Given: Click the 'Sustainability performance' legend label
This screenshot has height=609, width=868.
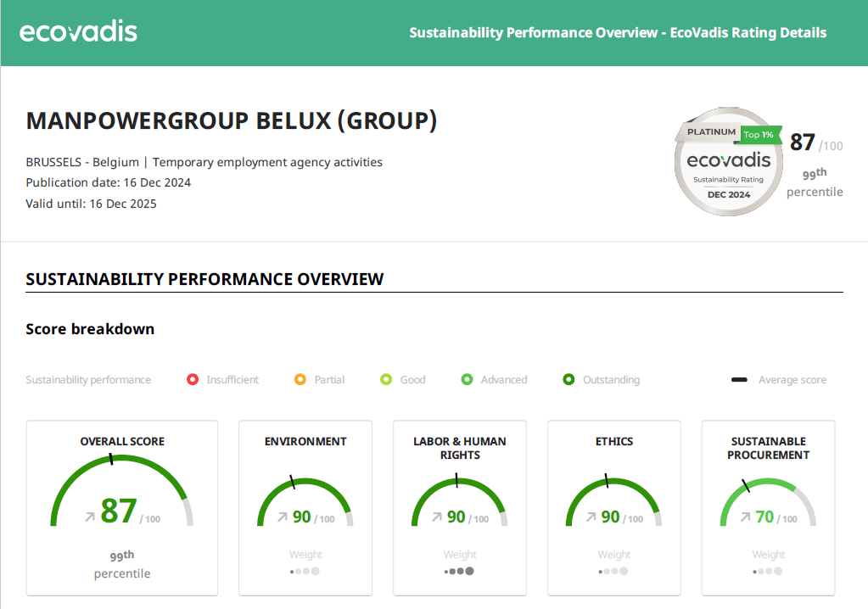Looking at the screenshot, I should pyautogui.click(x=88, y=379).
